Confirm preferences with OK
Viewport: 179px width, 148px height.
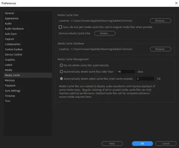click(142, 143)
